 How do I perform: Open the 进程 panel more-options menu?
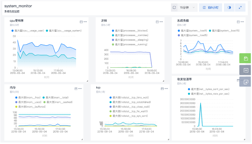pyautogui.click(x=161, y=22)
